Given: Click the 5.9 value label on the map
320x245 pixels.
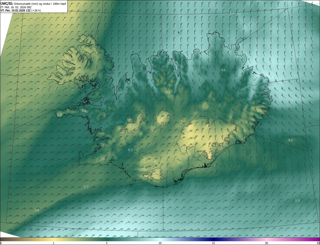Looking at the screenshot, I should (297, 201).
